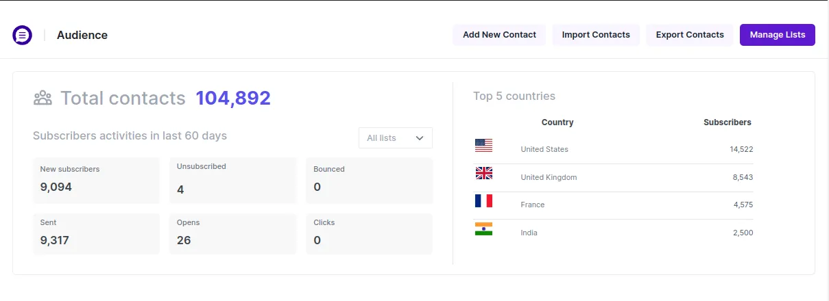The height and width of the screenshot is (301, 829).
Task: Open Import Contacts
Action: point(596,35)
